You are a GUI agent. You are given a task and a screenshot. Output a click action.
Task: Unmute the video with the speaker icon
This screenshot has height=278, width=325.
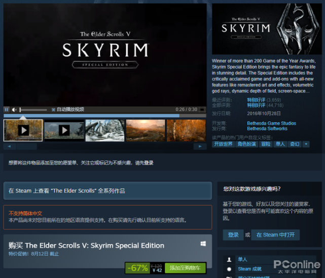tap(14, 110)
